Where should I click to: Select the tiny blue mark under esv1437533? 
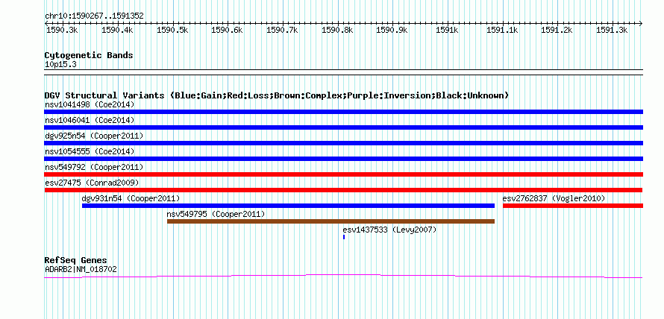[x=344, y=237]
